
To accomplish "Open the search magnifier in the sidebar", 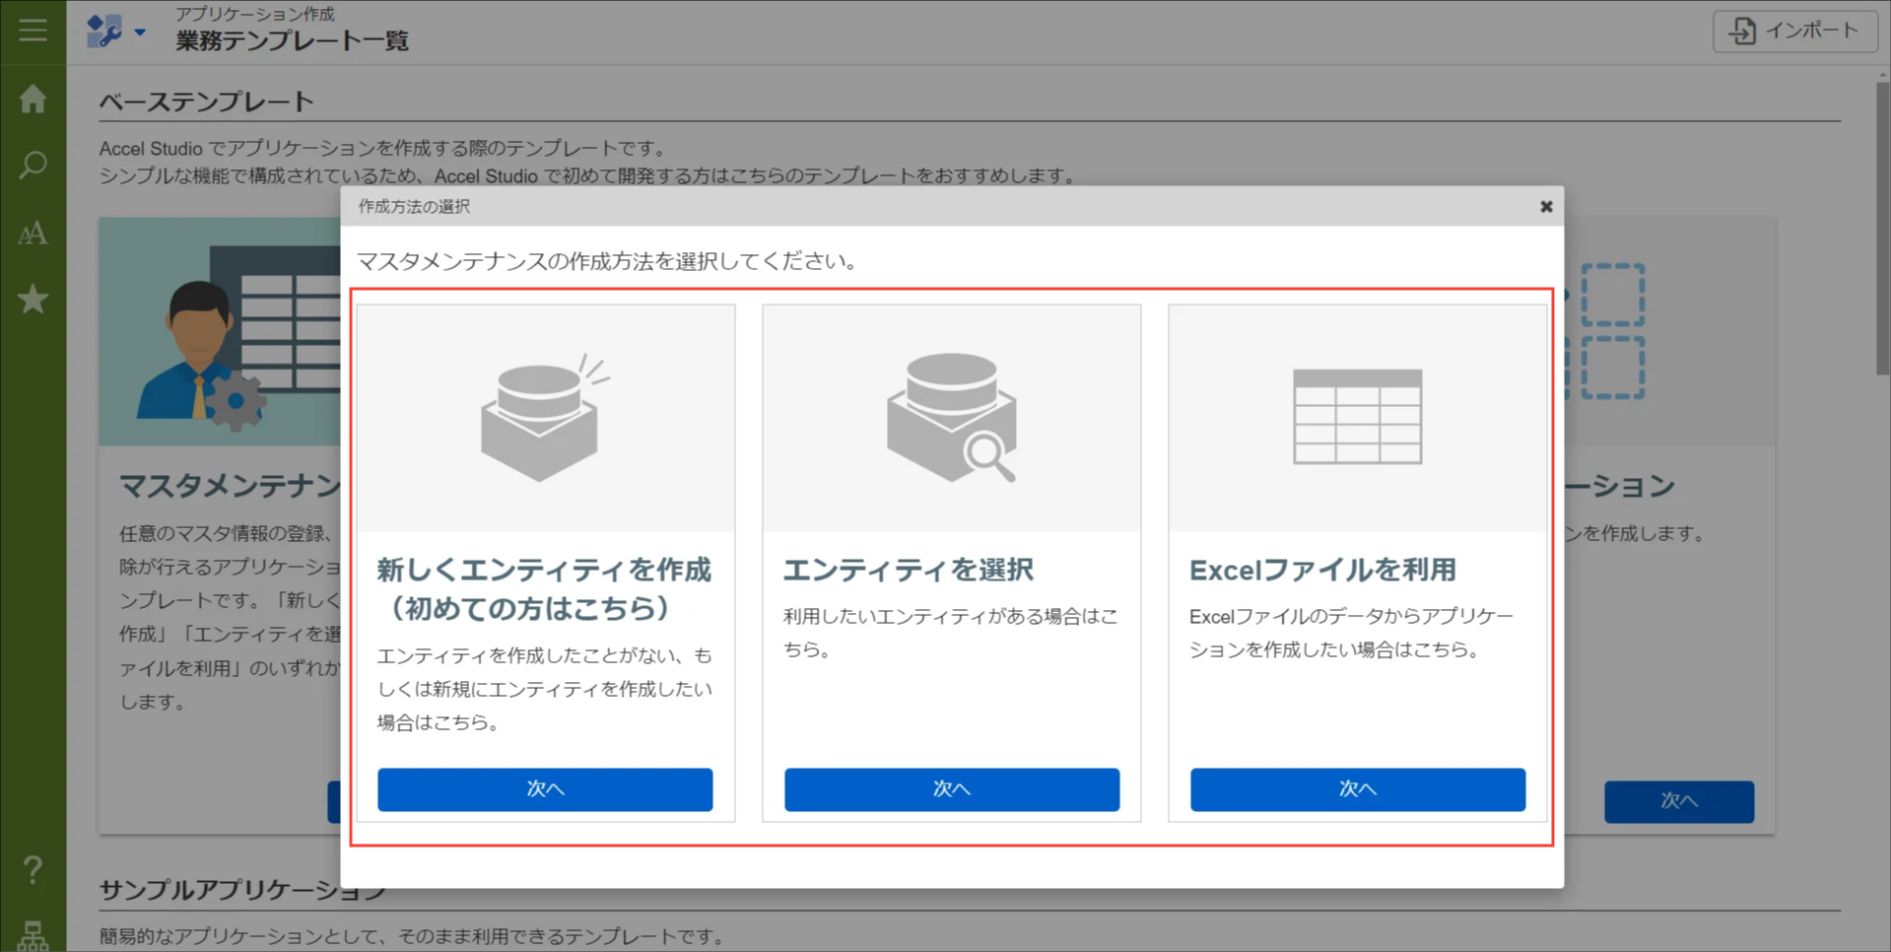I will [x=33, y=165].
